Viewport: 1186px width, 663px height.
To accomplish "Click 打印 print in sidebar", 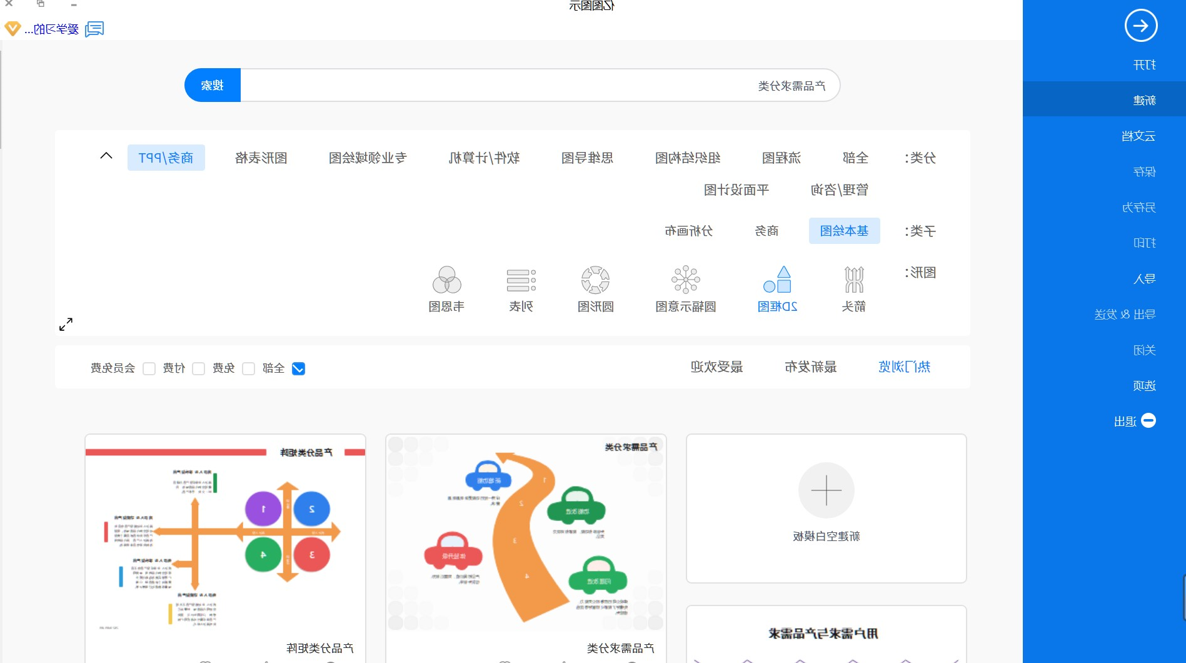I will pyautogui.click(x=1144, y=243).
